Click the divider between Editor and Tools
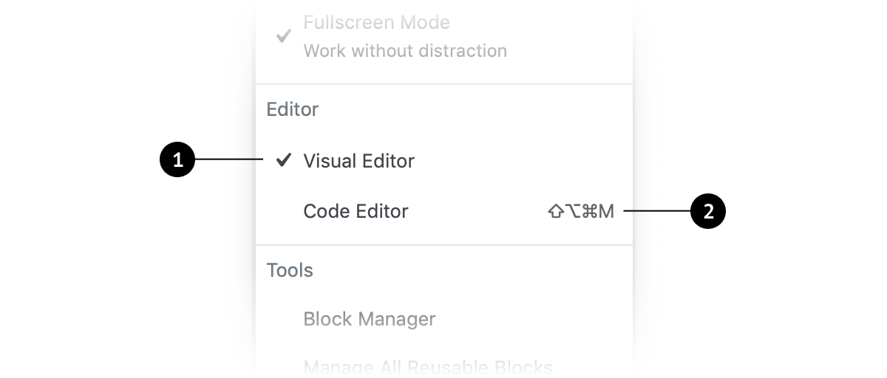 pyautogui.click(x=444, y=245)
